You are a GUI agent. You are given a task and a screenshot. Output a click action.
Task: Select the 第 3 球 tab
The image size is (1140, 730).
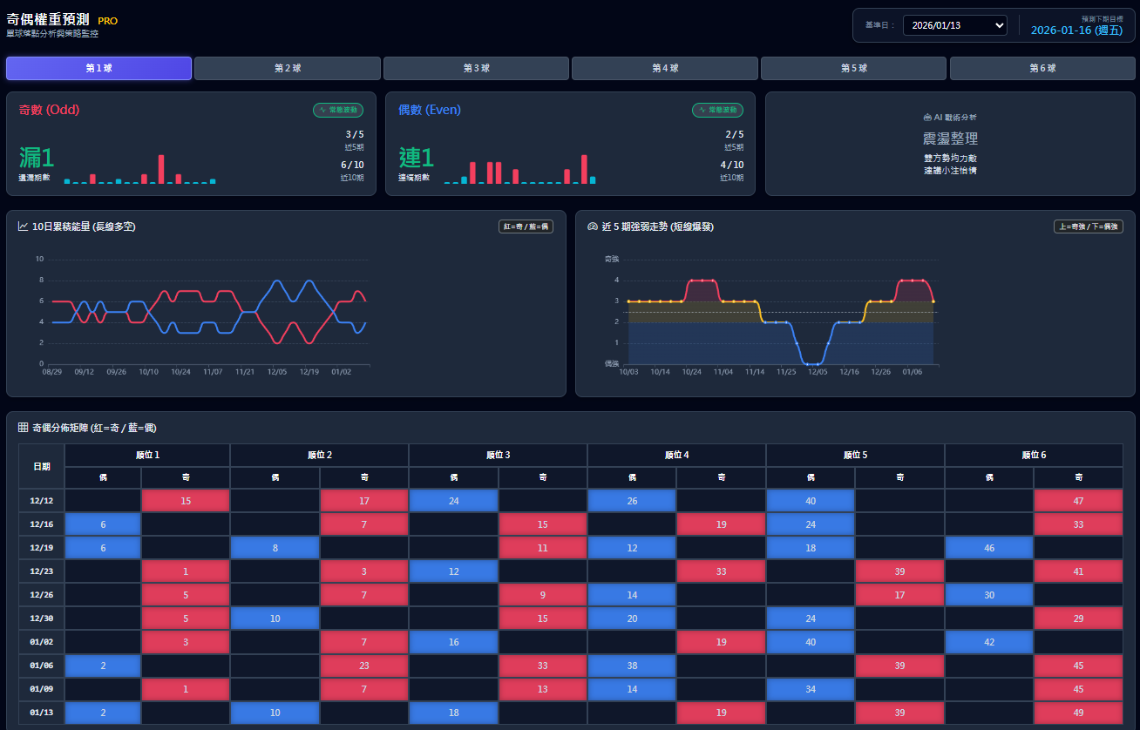(x=476, y=68)
